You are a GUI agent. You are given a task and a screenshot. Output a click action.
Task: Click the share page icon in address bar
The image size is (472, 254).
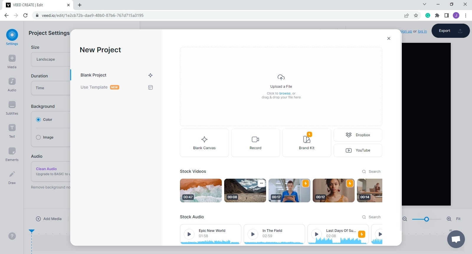[x=407, y=15]
